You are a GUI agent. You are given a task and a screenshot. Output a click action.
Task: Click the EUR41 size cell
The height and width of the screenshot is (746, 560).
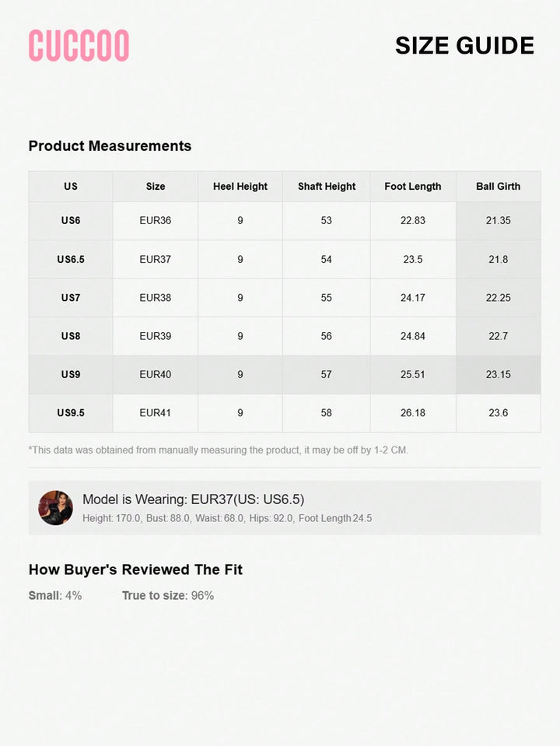pyautogui.click(x=155, y=413)
